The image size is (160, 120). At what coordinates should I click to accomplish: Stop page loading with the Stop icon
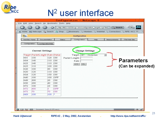click(x=45, y=27)
